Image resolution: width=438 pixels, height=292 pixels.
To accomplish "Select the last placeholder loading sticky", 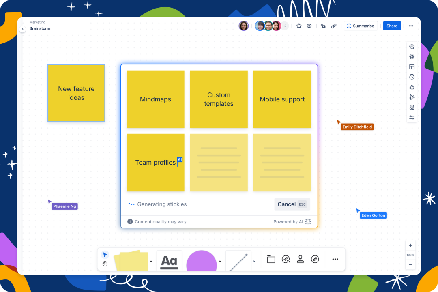I will click(x=282, y=163).
